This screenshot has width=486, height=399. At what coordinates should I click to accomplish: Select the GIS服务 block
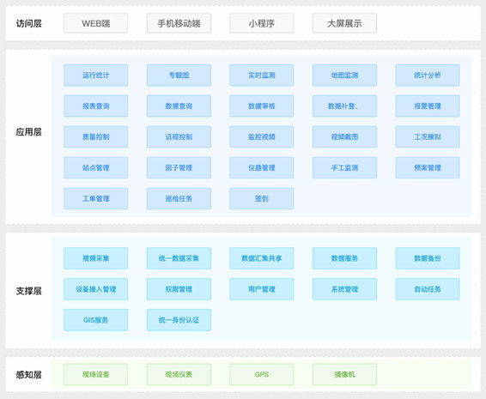point(96,320)
